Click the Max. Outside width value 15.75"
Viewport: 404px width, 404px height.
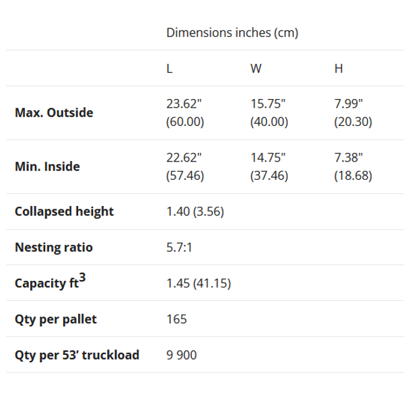point(268,104)
